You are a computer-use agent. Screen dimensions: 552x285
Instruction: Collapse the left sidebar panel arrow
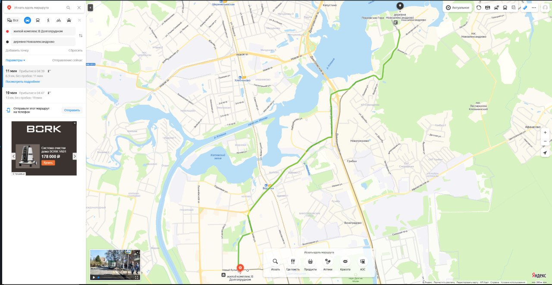pyautogui.click(x=90, y=8)
